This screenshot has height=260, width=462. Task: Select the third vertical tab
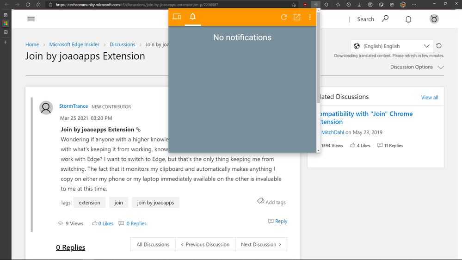[x=6, y=32]
